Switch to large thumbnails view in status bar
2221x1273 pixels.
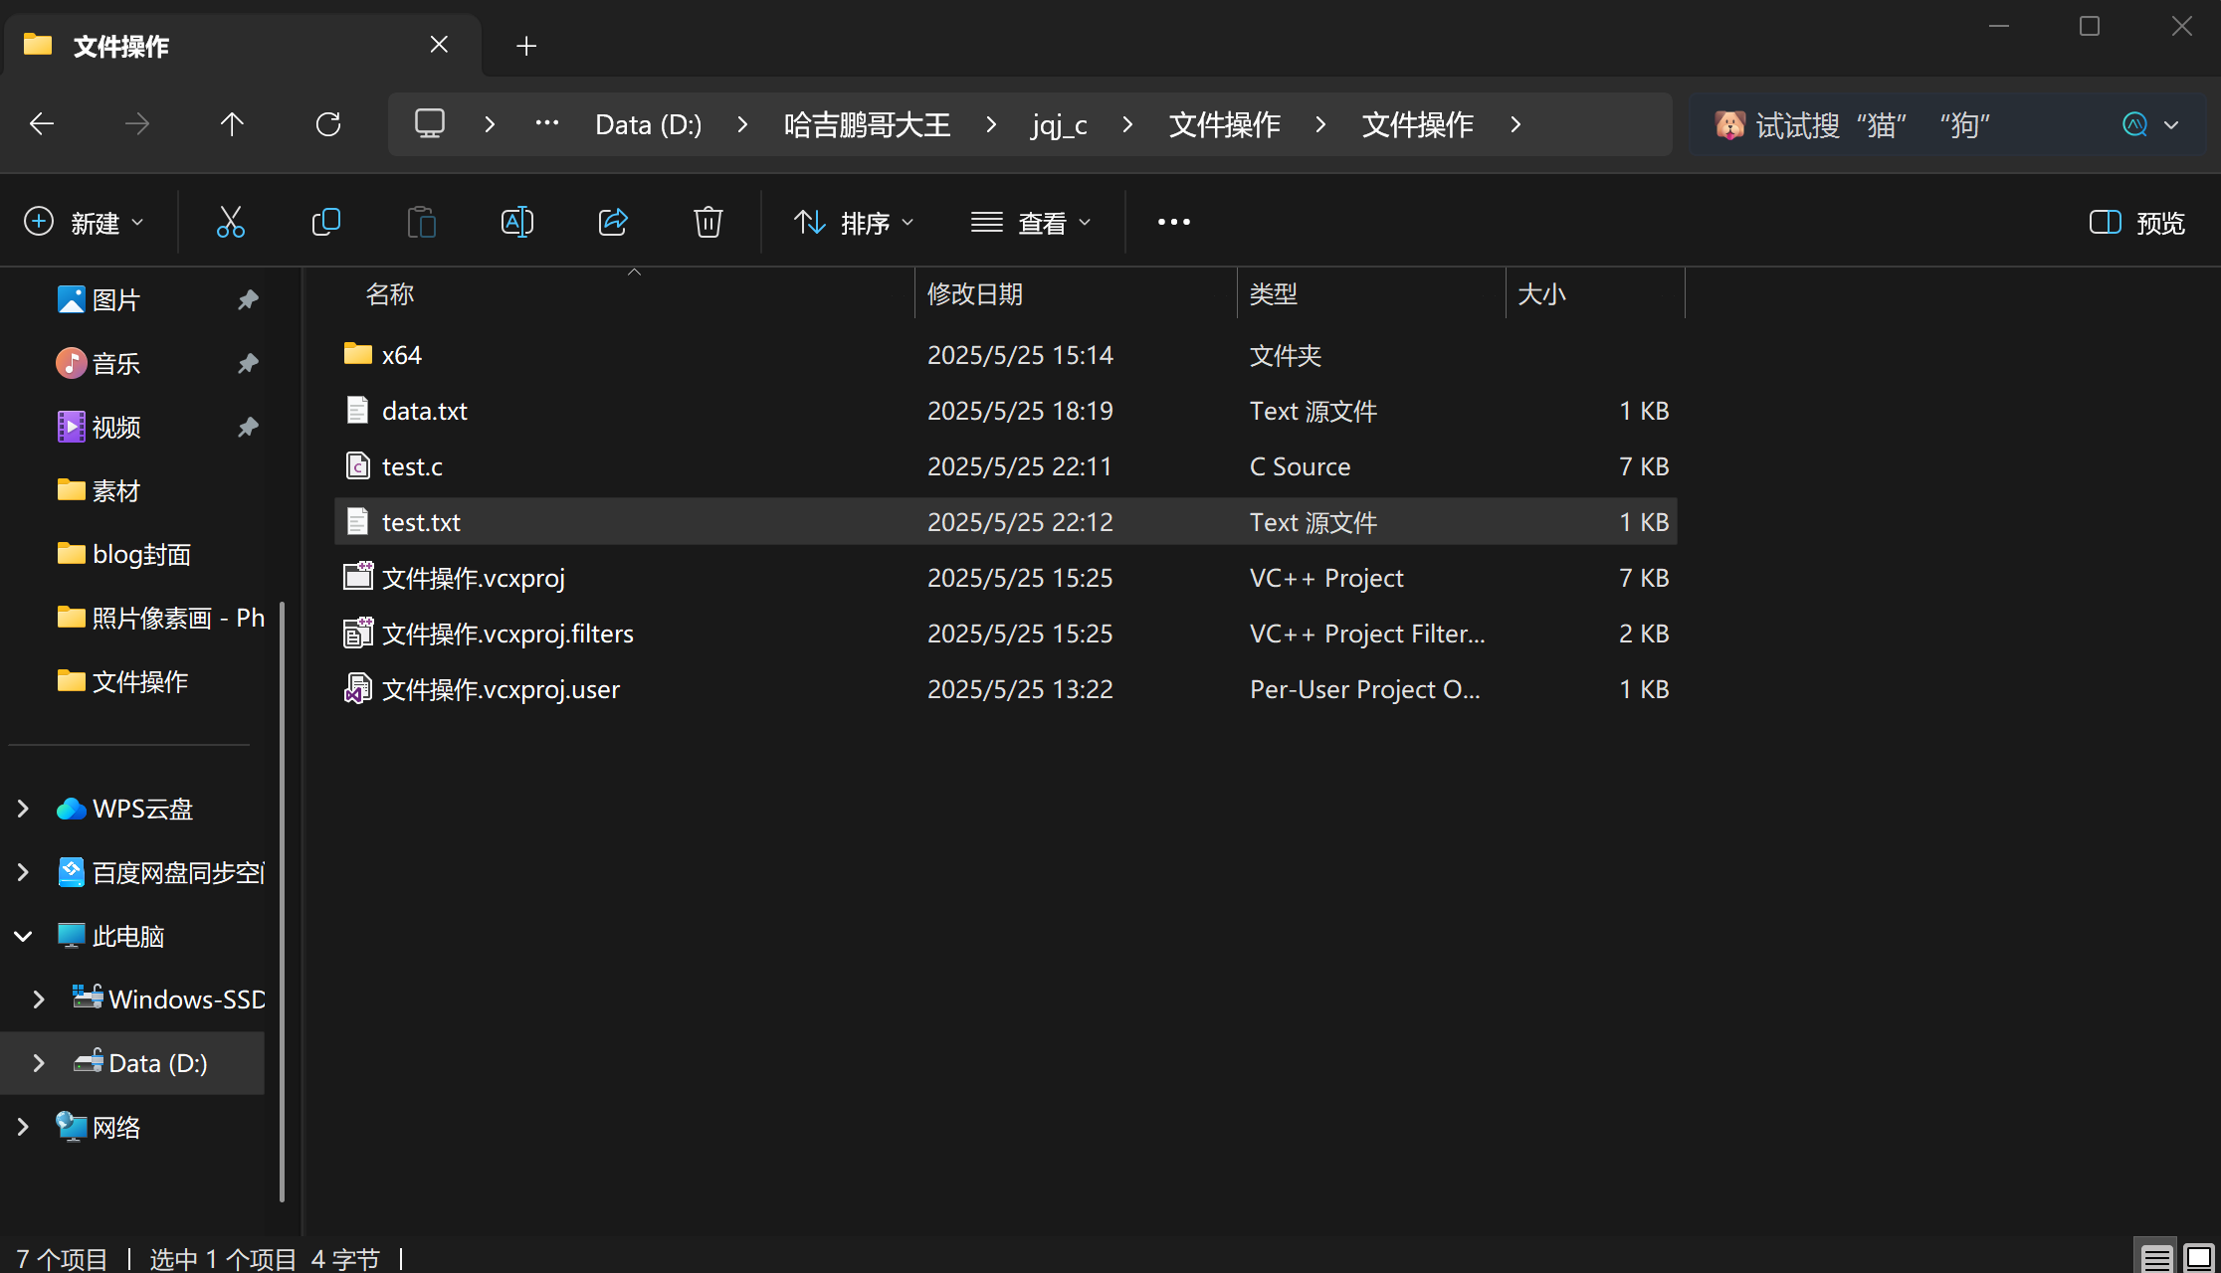pos(2198,1258)
